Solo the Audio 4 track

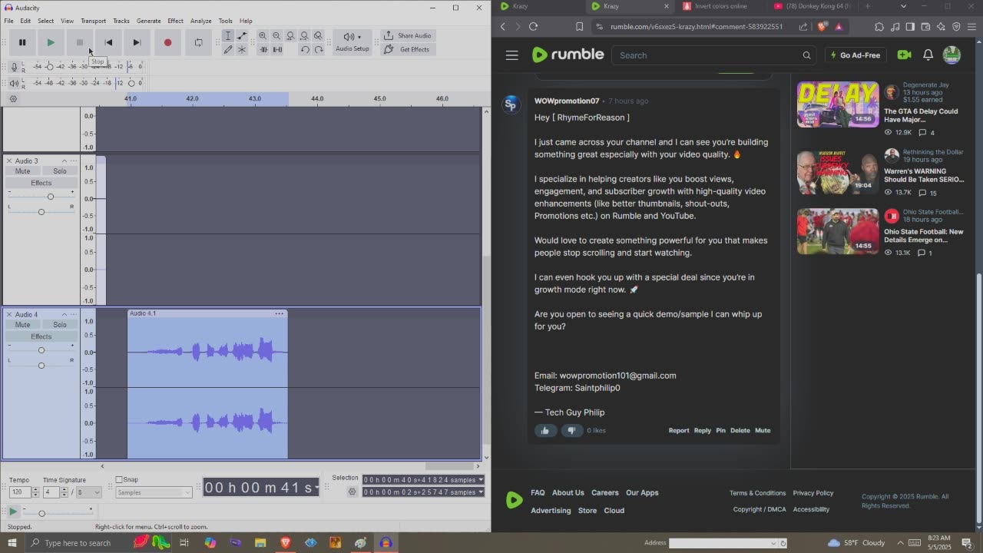60,325
